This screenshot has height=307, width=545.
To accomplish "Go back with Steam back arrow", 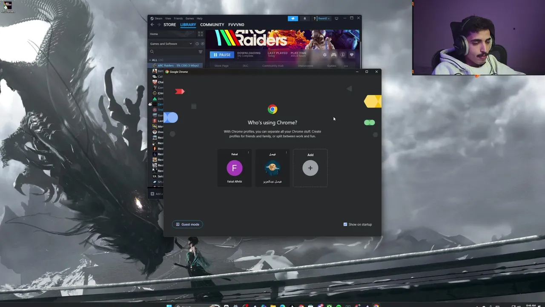I will click(x=152, y=25).
